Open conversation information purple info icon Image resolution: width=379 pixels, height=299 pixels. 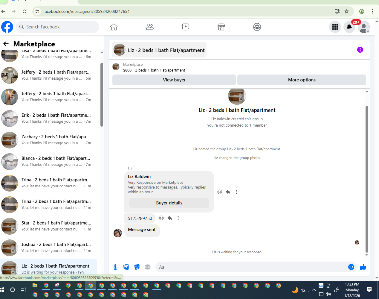coord(360,50)
